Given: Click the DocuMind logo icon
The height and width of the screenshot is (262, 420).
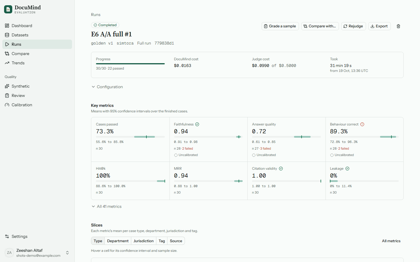Looking at the screenshot, I should coord(8,9).
